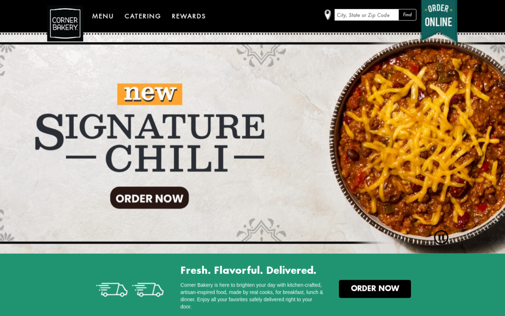Image resolution: width=505 pixels, height=316 pixels.
Task: Select the fourth carousel dot
Action: [496, 239]
